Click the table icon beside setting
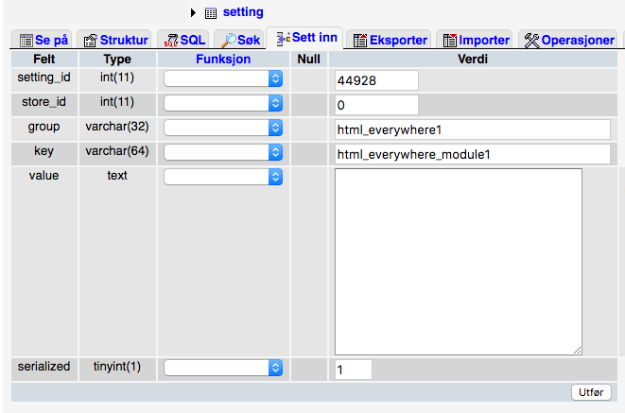625x413 pixels. 211,13
